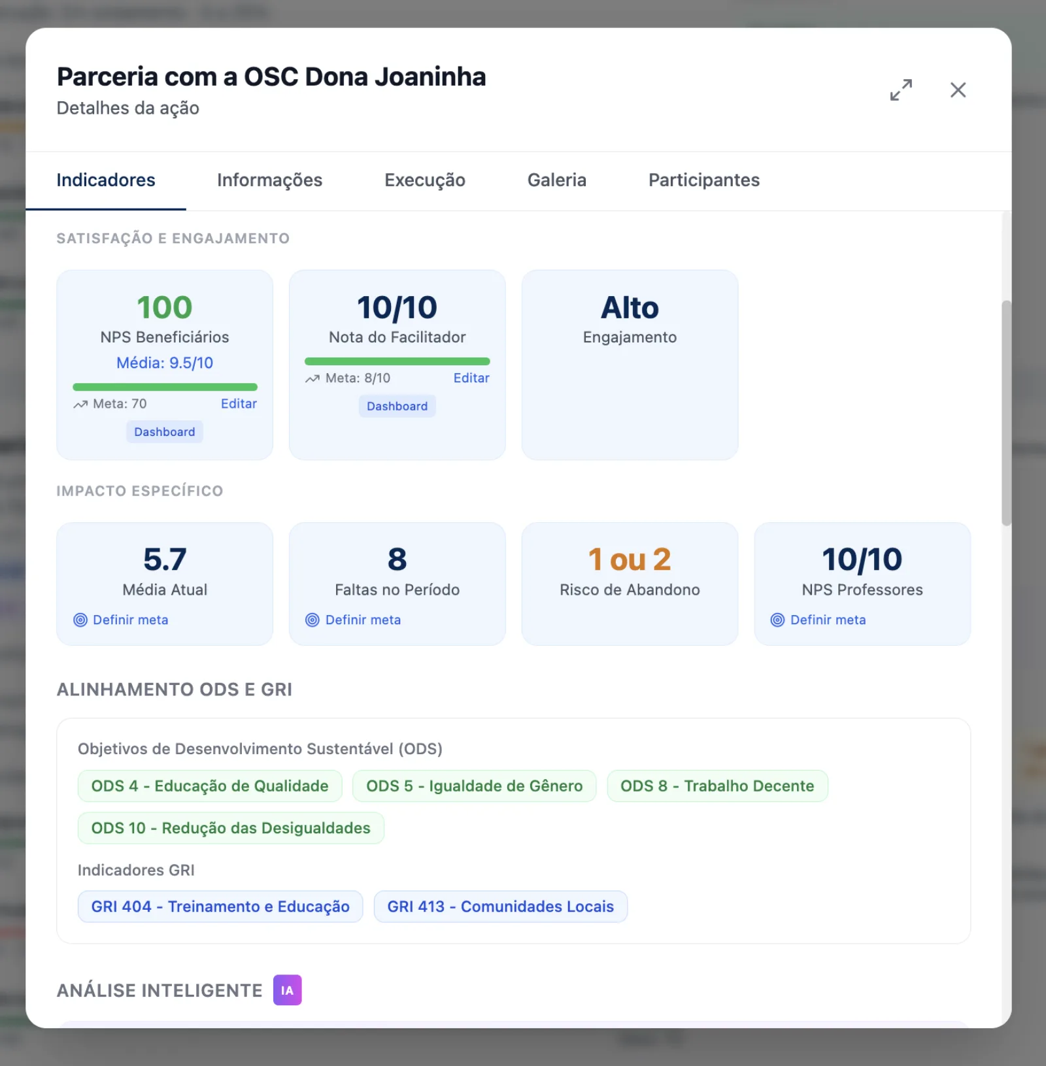
Task: Select GRI 413 - Comunidades Locais tag
Action: 501,907
